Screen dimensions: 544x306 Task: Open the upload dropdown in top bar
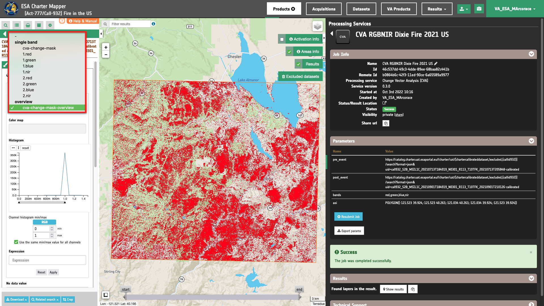[x=464, y=9]
